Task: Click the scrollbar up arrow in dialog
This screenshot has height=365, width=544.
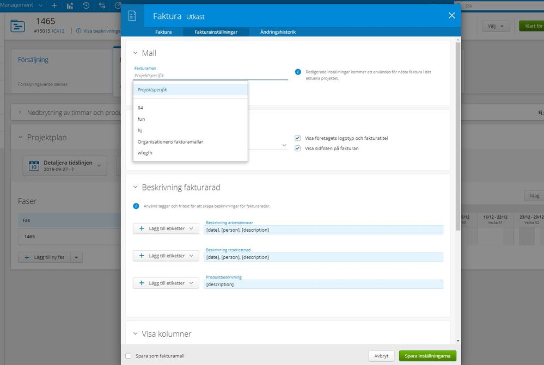Action: [458, 40]
